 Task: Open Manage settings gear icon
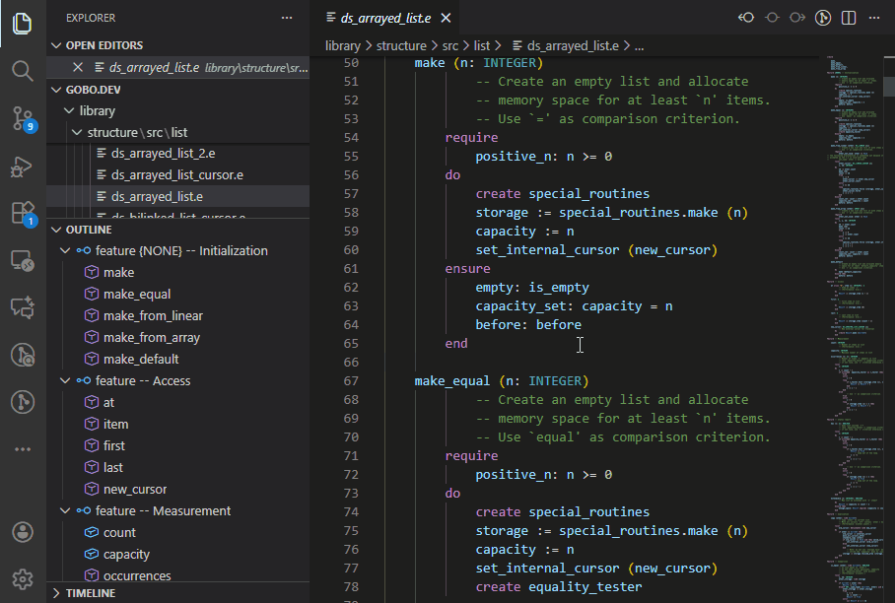tap(23, 579)
